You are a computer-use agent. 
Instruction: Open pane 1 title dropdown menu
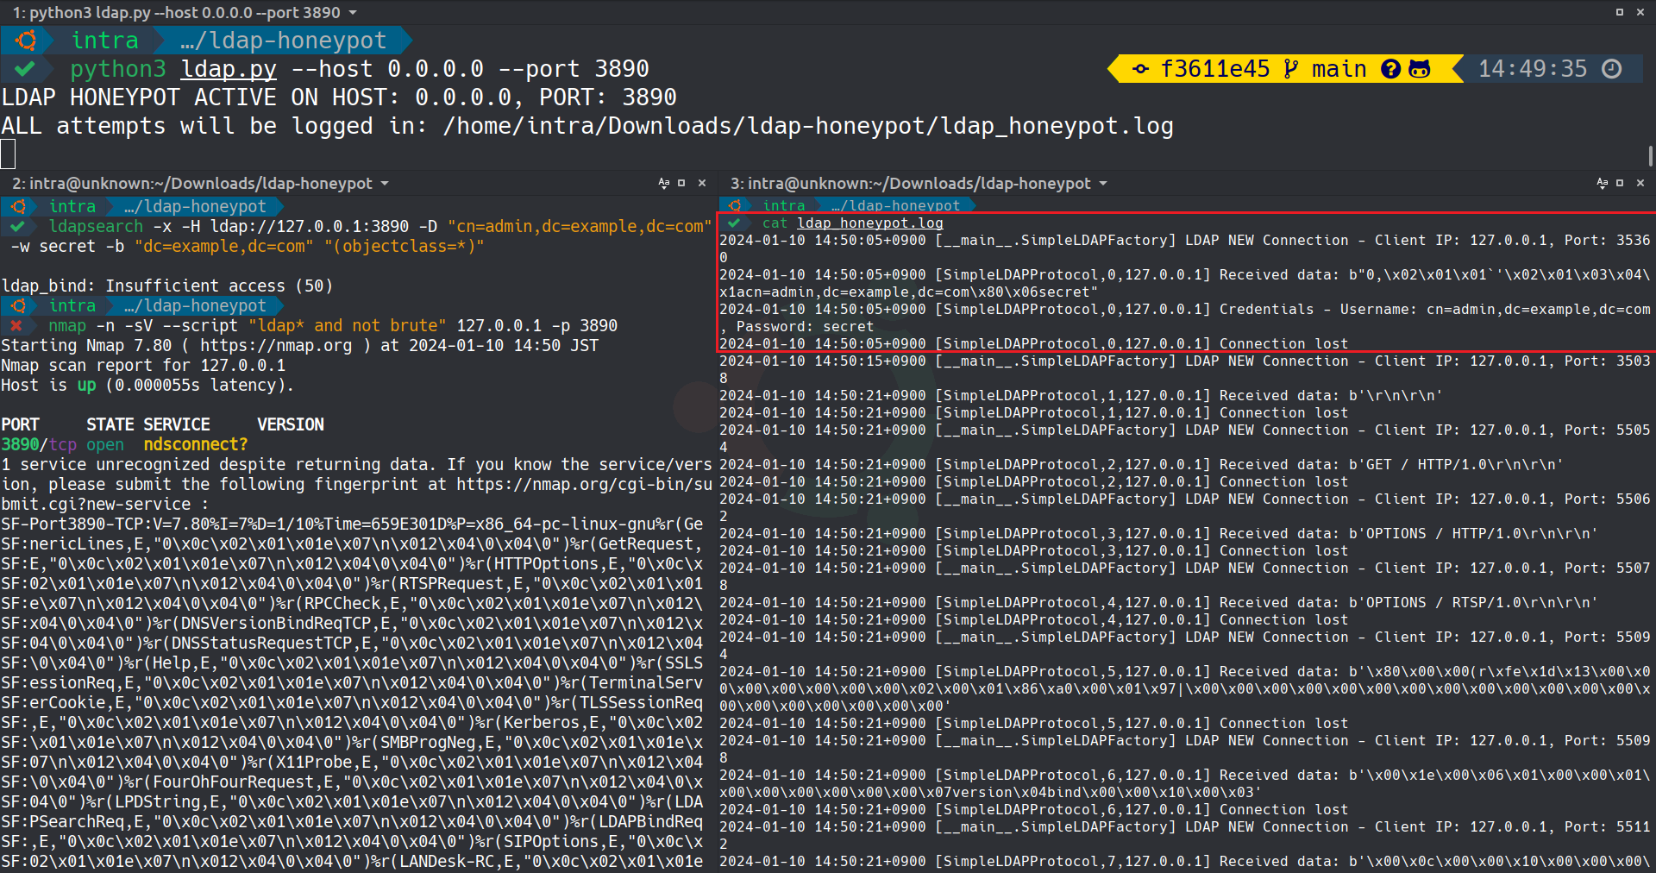(353, 13)
